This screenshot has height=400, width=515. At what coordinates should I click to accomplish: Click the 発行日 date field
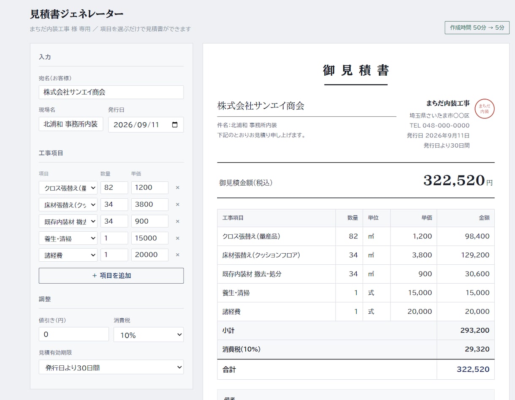click(x=146, y=125)
